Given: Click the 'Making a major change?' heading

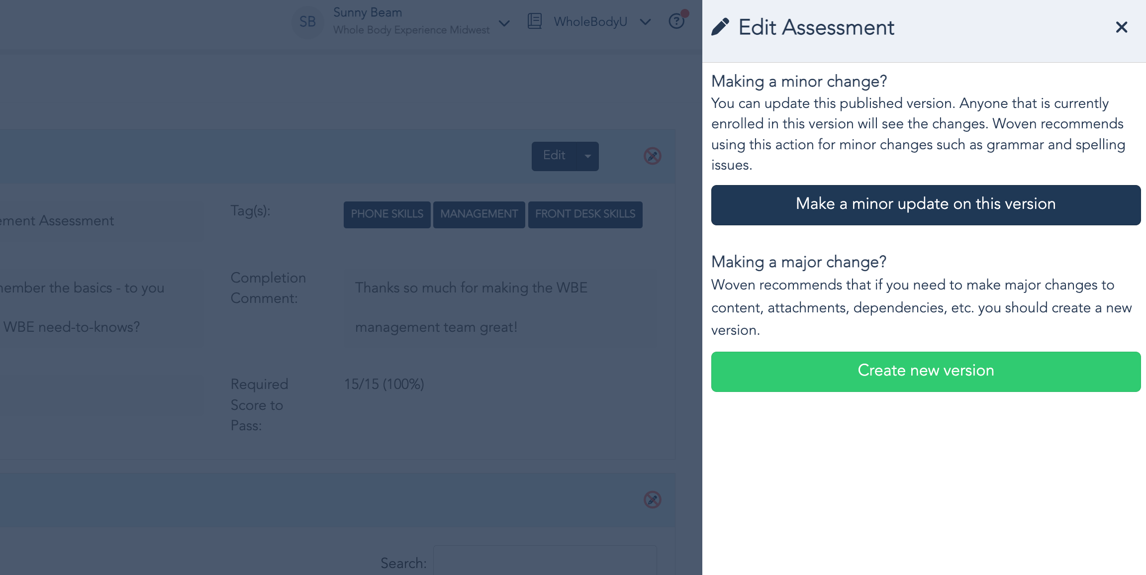Looking at the screenshot, I should 799,262.
